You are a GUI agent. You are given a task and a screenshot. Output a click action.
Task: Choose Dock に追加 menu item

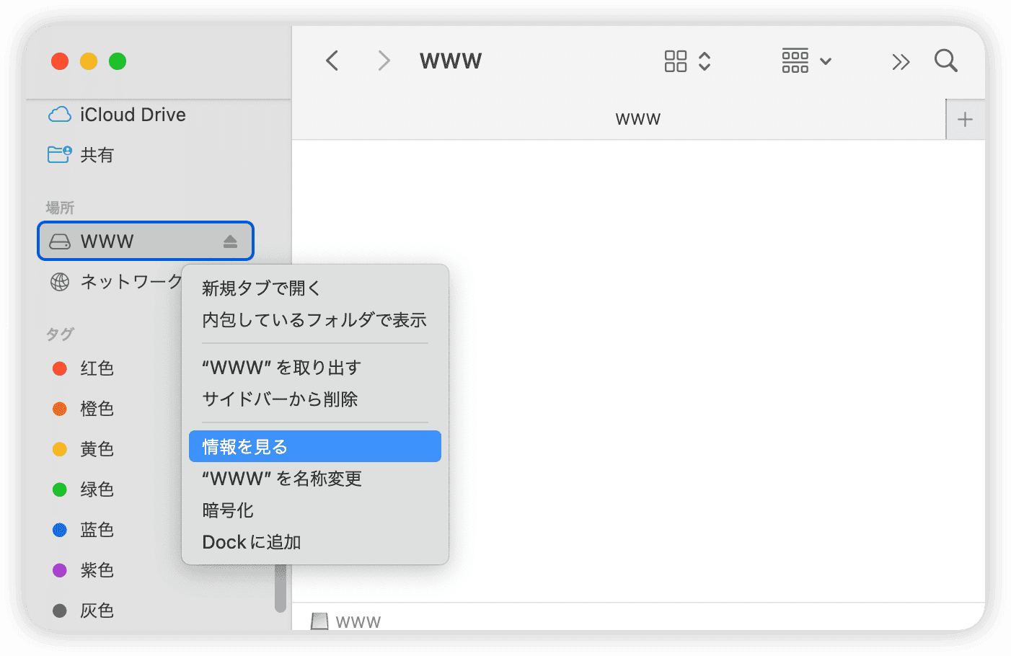coord(315,542)
